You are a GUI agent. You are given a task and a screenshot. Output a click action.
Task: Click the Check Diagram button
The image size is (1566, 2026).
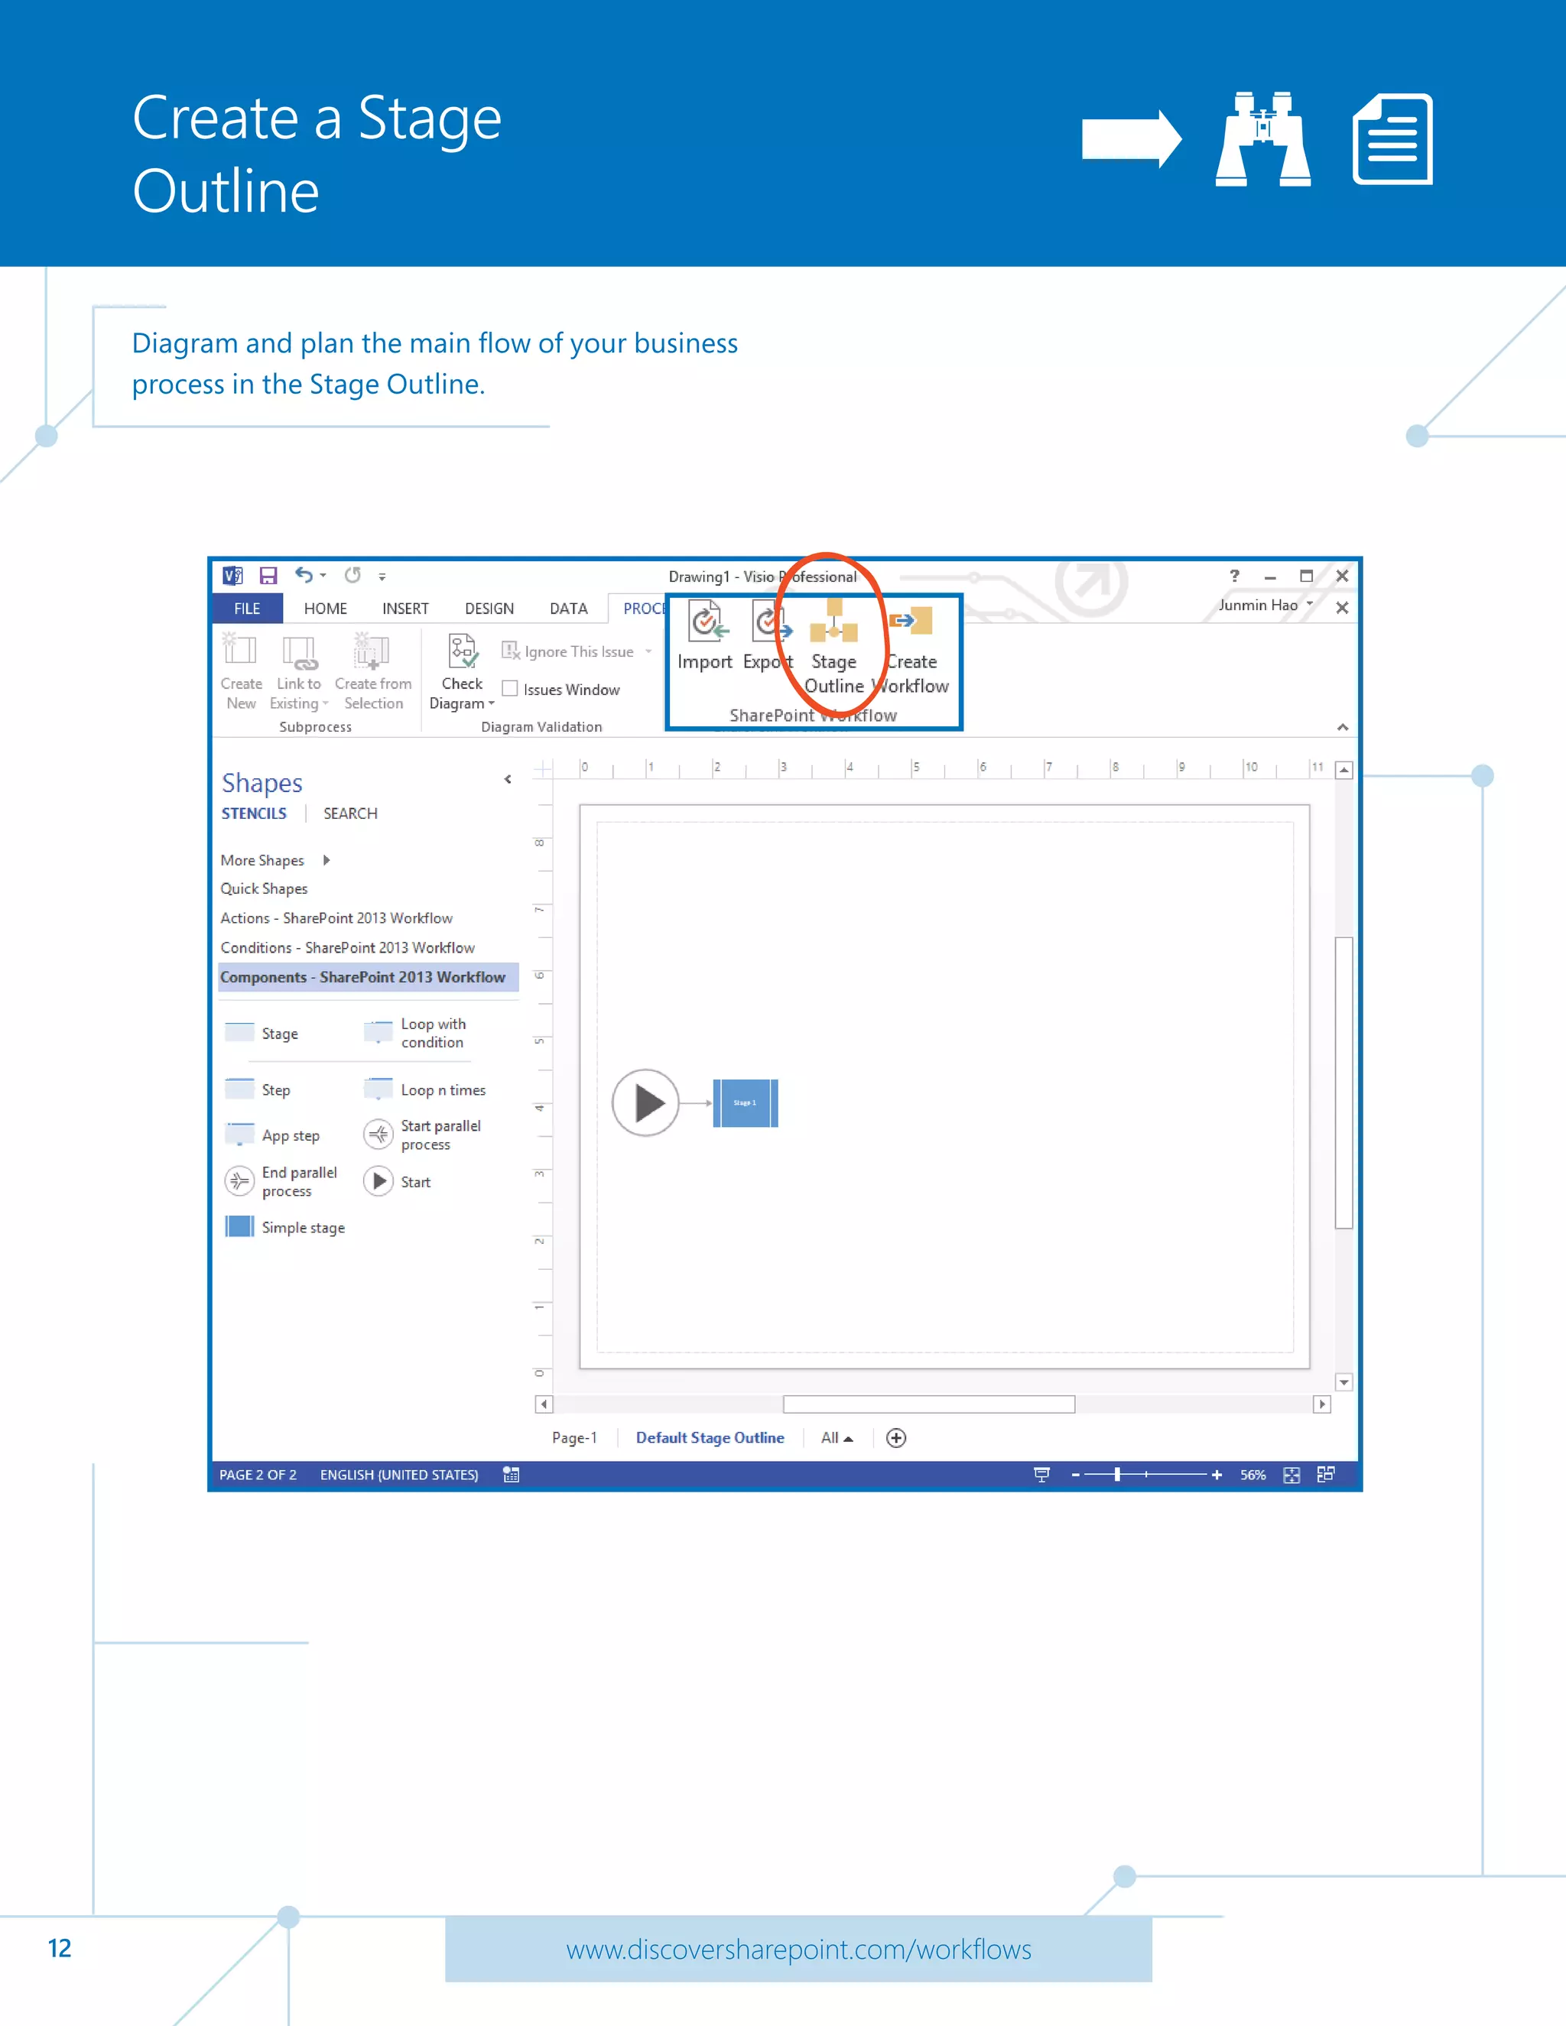tap(462, 671)
